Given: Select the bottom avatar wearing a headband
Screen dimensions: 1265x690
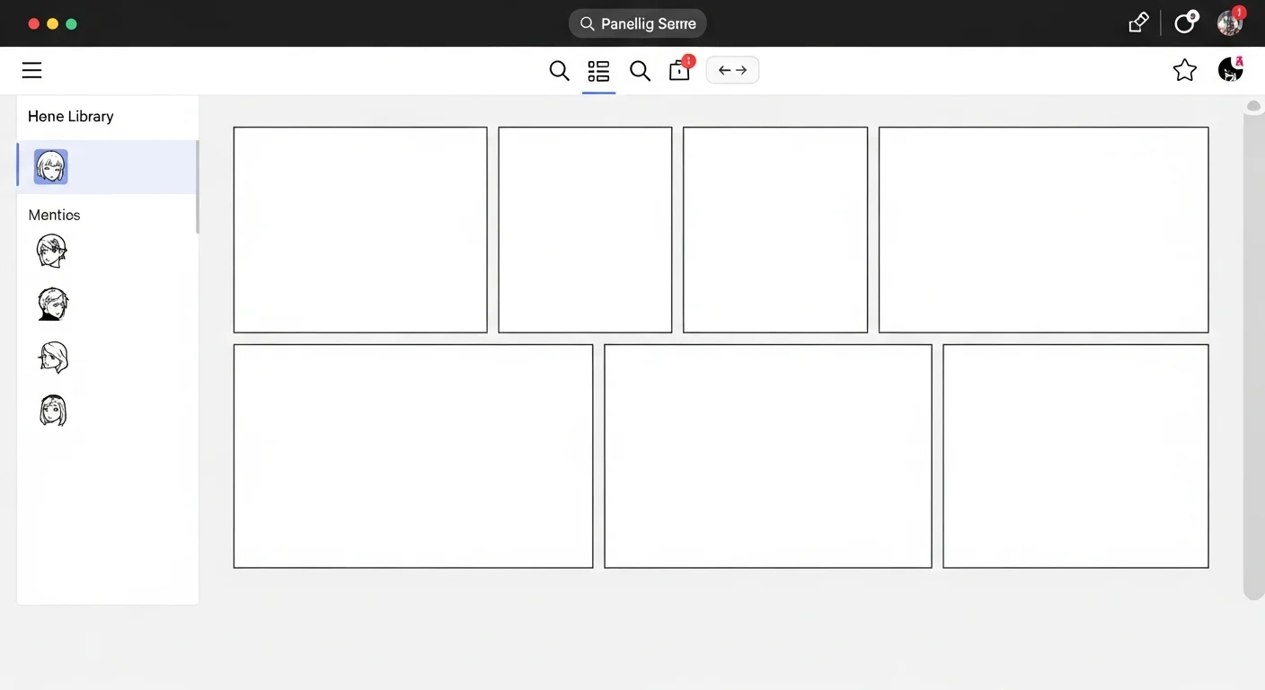Looking at the screenshot, I should [x=53, y=411].
